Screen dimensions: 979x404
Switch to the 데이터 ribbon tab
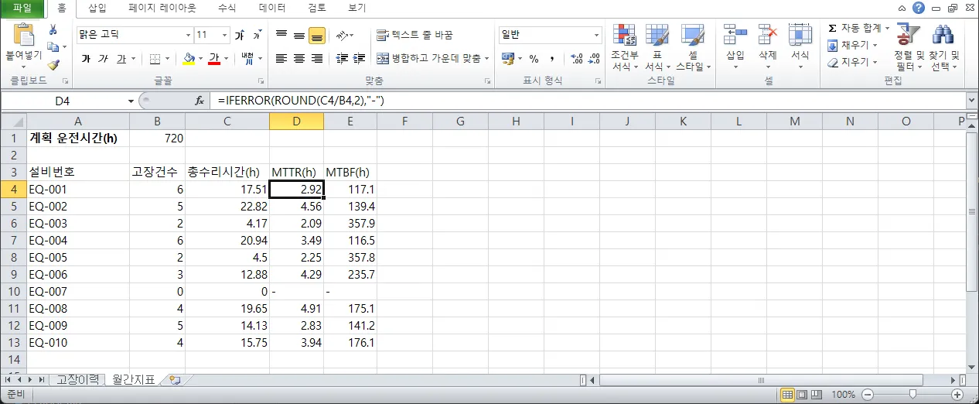(272, 8)
